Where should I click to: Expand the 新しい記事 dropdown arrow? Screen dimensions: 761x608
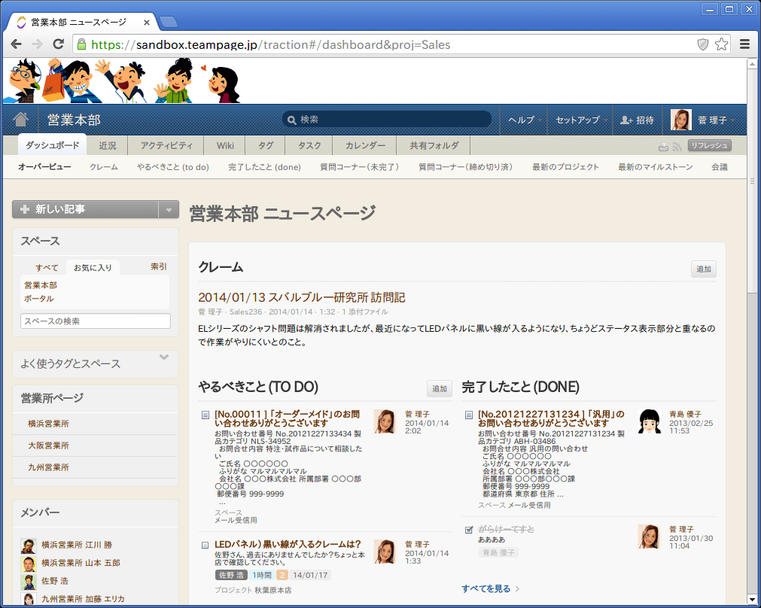pyautogui.click(x=169, y=210)
